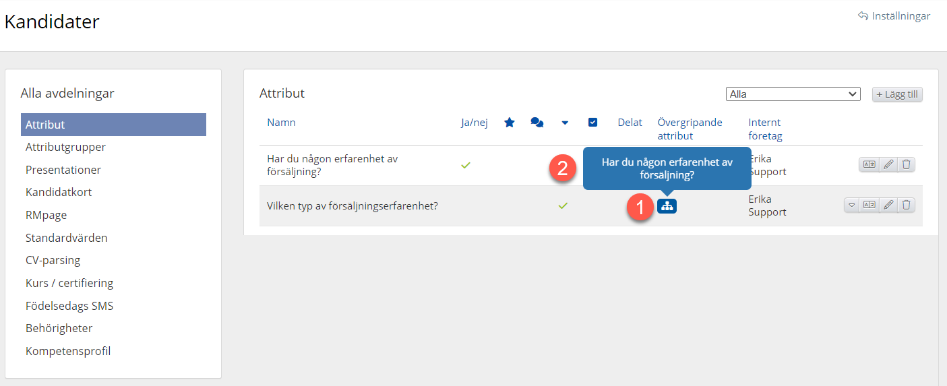Click the checkbox column header icon
947x386 pixels.
tap(592, 123)
